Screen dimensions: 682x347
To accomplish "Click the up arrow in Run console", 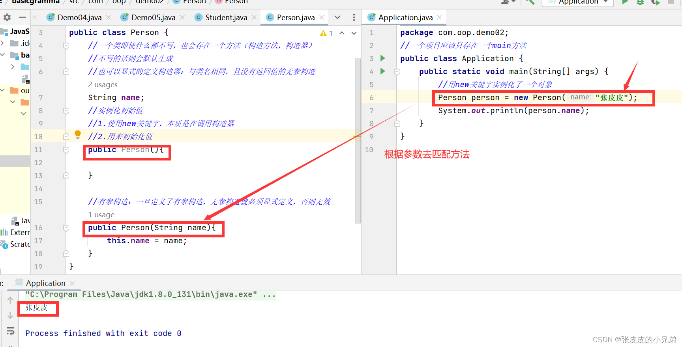I will [10, 300].
